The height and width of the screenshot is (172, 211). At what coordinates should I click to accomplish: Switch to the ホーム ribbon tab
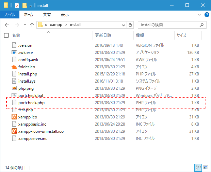click(x=29, y=15)
